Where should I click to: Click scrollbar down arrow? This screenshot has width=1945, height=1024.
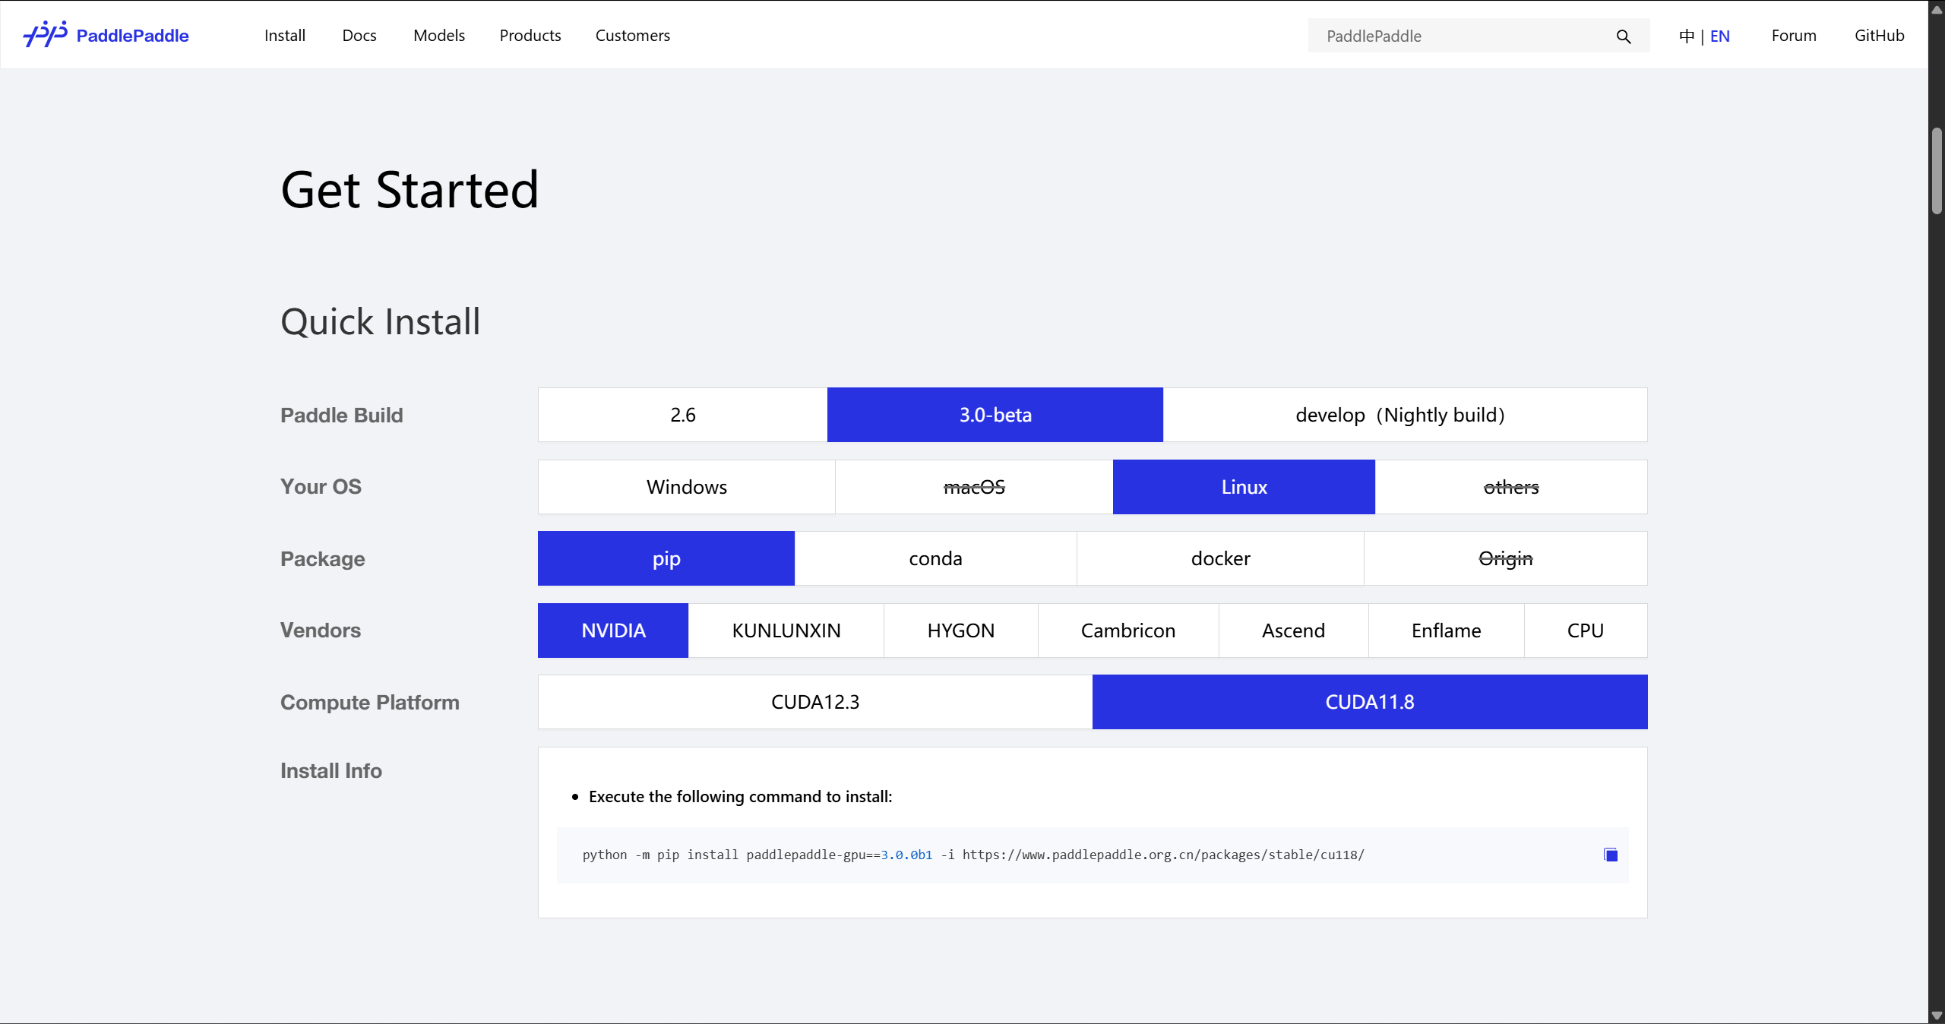coord(1937,1016)
